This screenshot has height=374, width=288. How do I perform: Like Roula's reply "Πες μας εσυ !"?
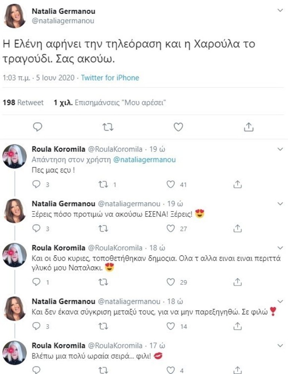(171, 184)
